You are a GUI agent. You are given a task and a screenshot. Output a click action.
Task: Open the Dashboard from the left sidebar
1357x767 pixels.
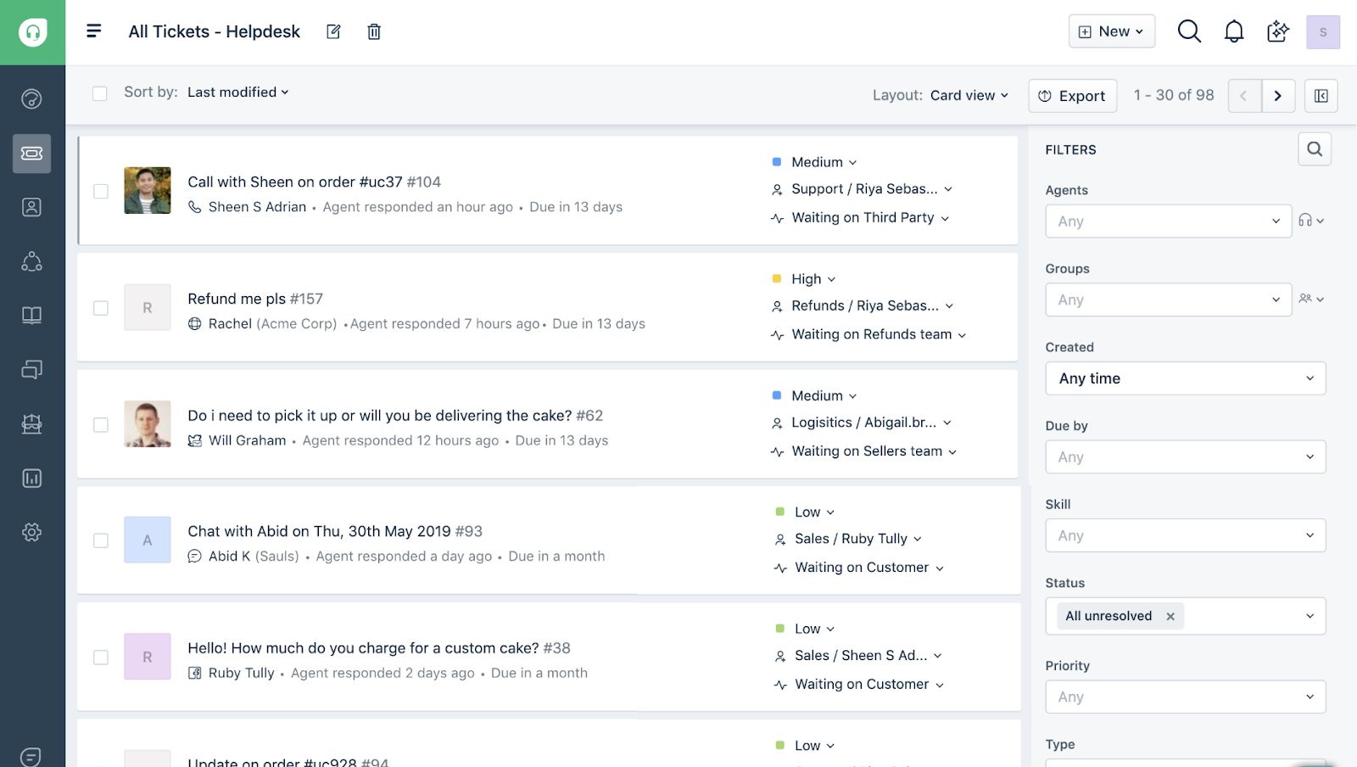(31, 98)
